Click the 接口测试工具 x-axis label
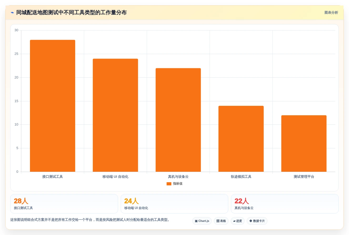Viewport: 349px width, 235px height. [x=53, y=177]
